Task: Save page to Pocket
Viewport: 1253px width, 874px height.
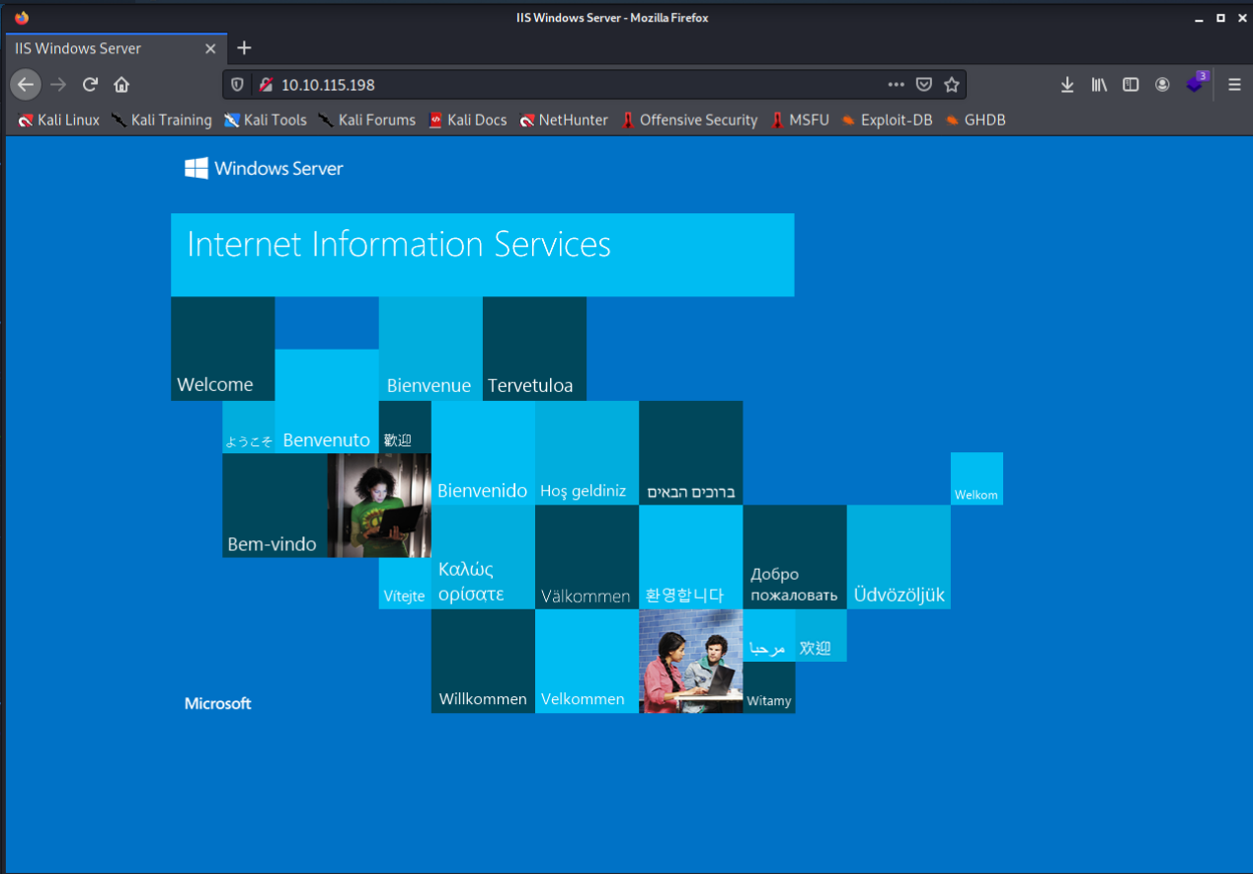Action: tap(923, 85)
